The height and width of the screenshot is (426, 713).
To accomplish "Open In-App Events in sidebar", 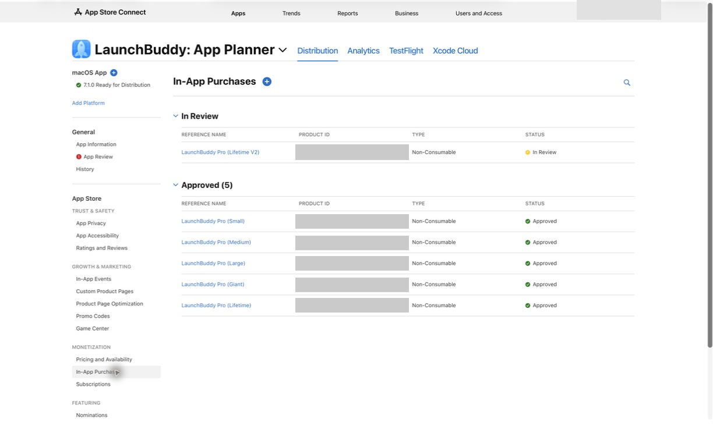I will pos(94,279).
